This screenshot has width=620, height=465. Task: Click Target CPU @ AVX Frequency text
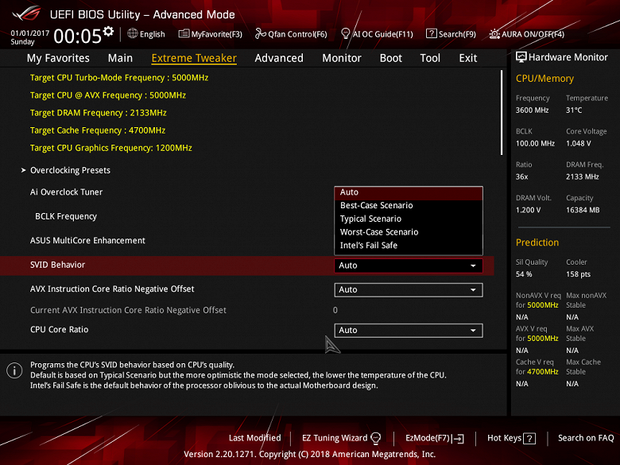[108, 95]
